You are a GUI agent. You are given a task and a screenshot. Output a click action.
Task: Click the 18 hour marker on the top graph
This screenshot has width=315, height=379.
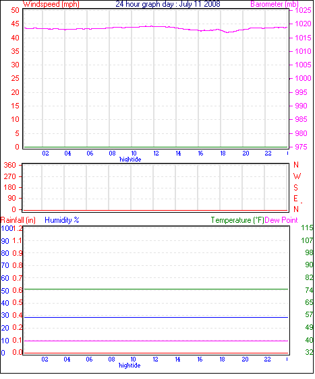[x=223, y=153]
